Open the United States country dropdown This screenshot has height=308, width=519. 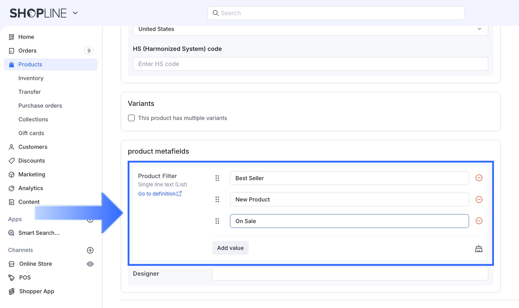click(x=310, y=29)
